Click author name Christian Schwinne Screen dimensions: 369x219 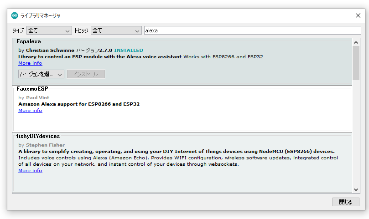pyautogui.click(x=50, y=50)
